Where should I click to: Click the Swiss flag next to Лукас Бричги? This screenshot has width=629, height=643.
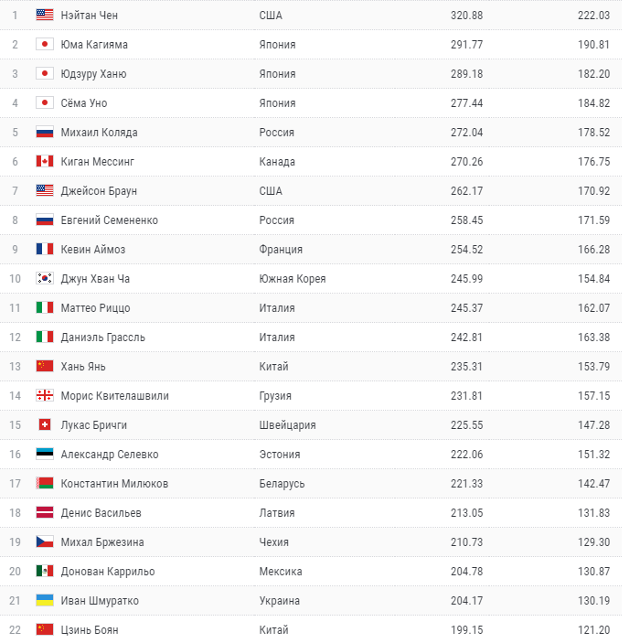coord(45,425)
